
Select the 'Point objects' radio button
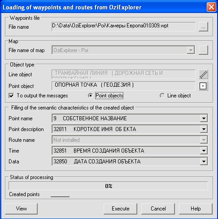90,96
